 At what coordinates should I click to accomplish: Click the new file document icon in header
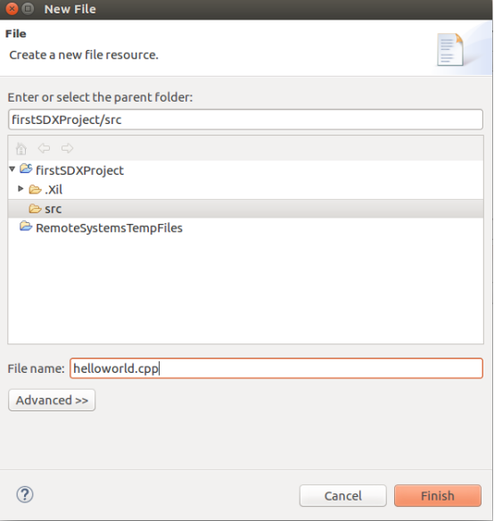[x=450, y=49]
